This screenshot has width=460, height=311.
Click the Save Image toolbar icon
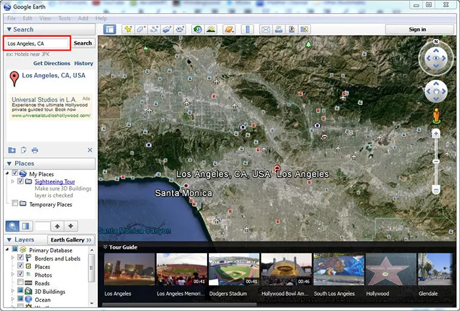(x=292, y=30)
